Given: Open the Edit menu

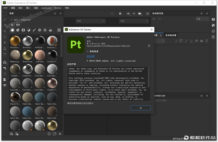Looking at the screenshot, I should tap(13, 8).
